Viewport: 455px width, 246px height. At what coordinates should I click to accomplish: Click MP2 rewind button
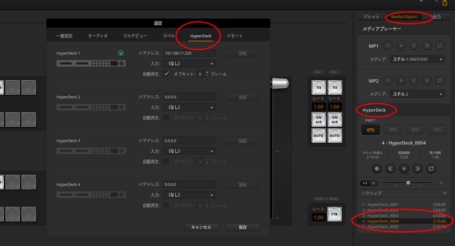click(x=388, y=81)
